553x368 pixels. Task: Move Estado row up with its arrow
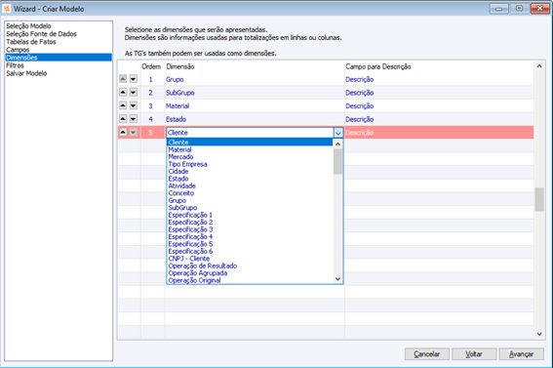click(123, 119)
